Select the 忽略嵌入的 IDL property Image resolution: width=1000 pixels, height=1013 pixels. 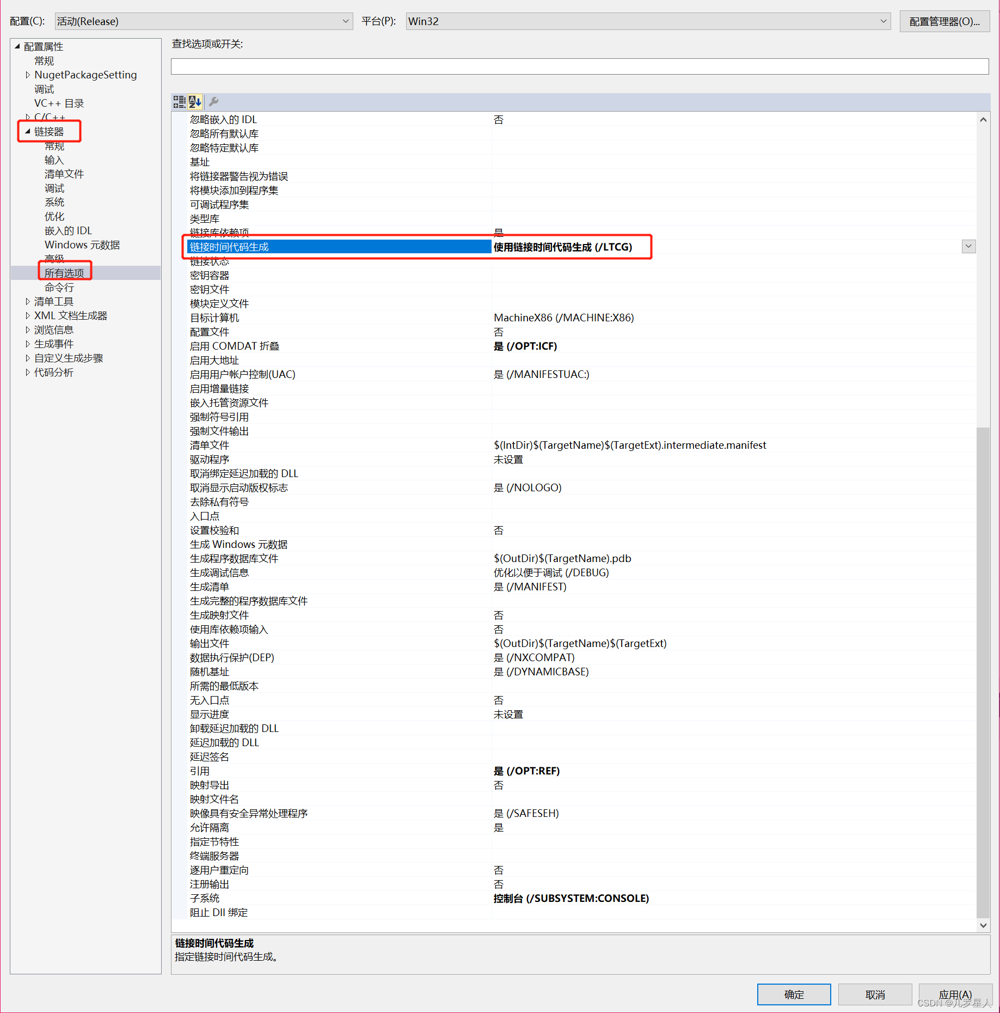[x=223, y=119]
